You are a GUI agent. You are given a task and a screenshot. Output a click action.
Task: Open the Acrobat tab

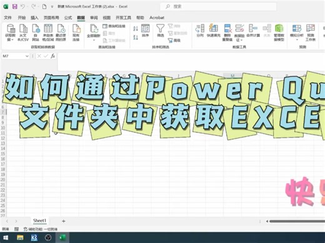(x=157, y=17)
